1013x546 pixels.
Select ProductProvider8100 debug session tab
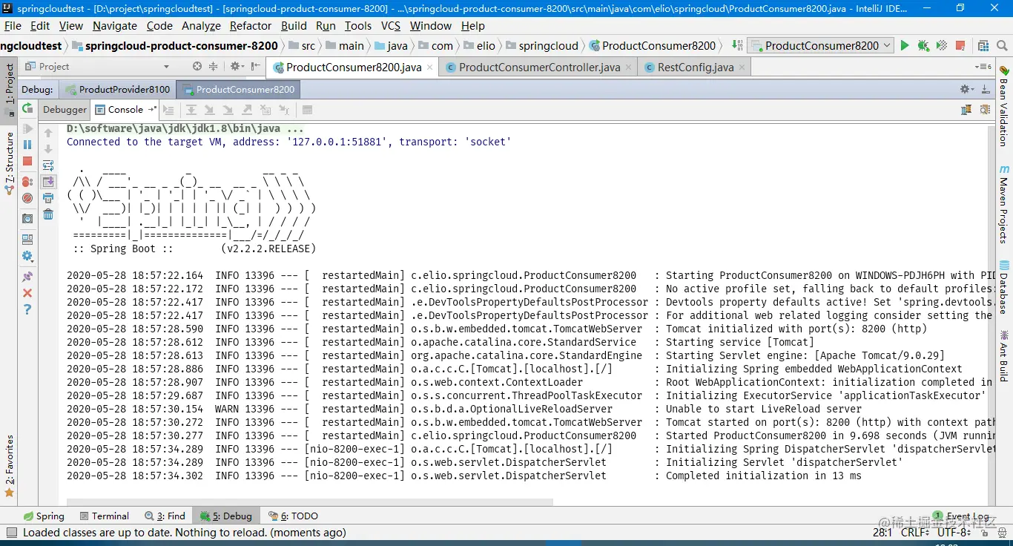(x=117, y=89)
